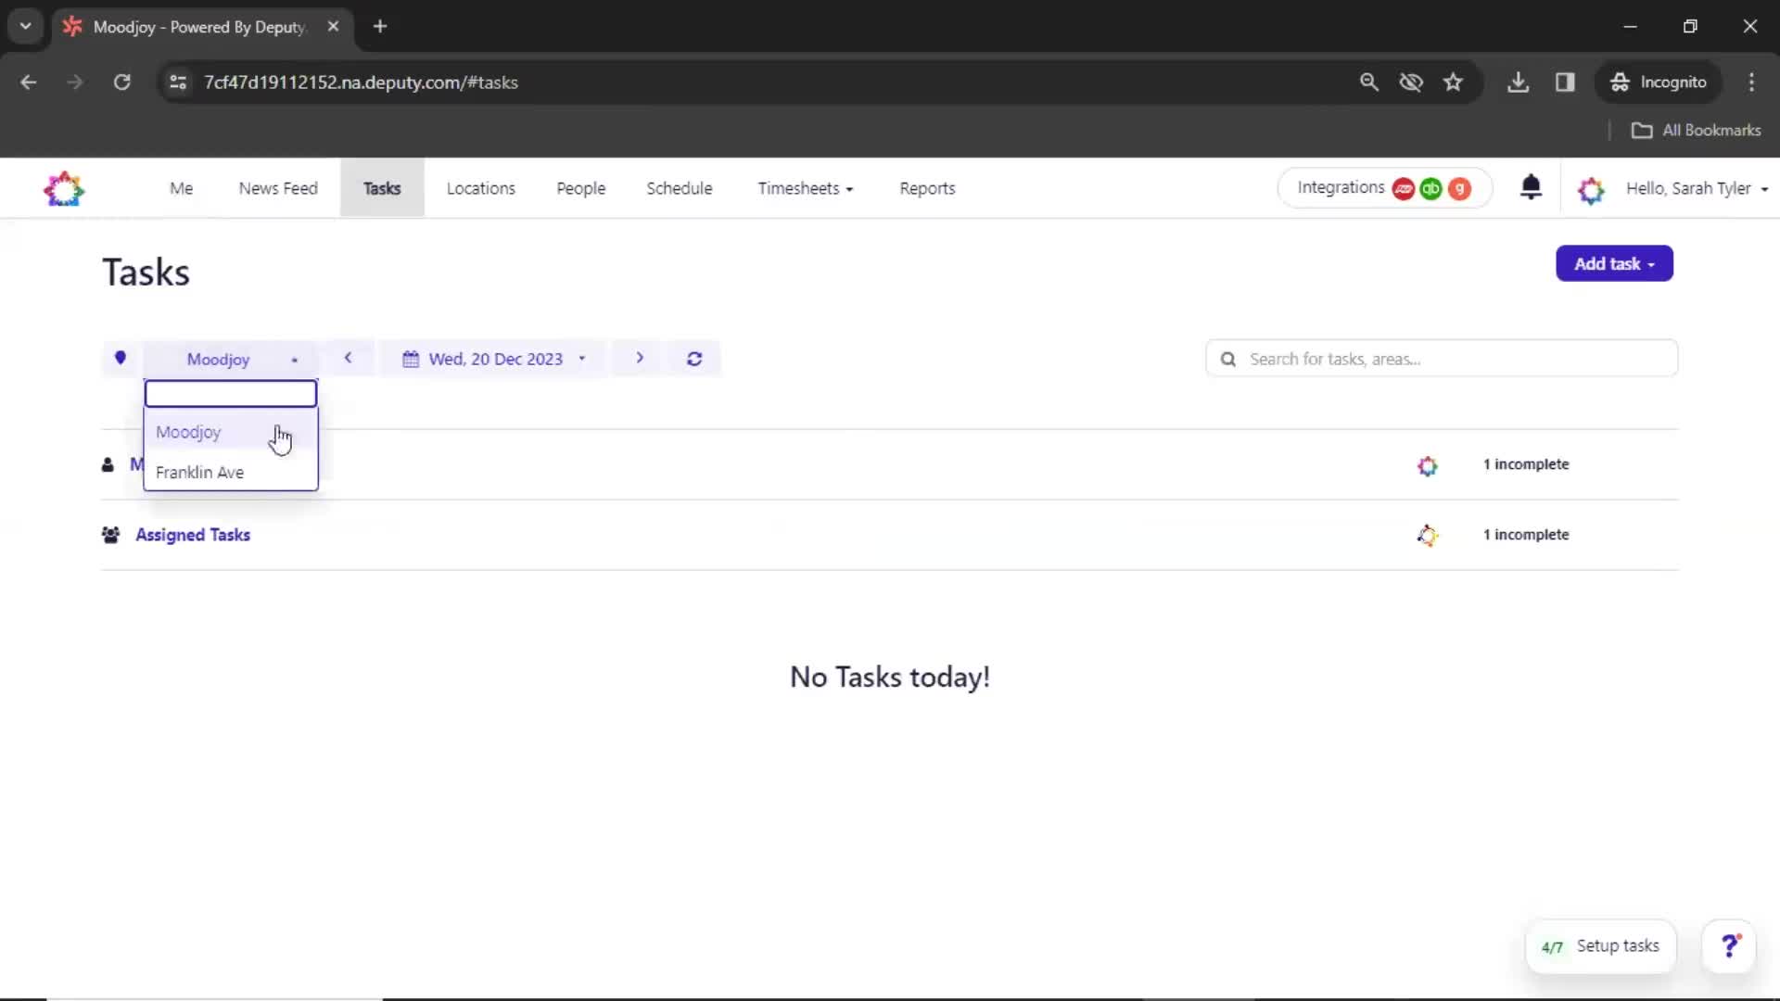1780x1001 pixels.
Task: Open the help question mark button
Action: pyautogui.click(x=1729, y=945)
